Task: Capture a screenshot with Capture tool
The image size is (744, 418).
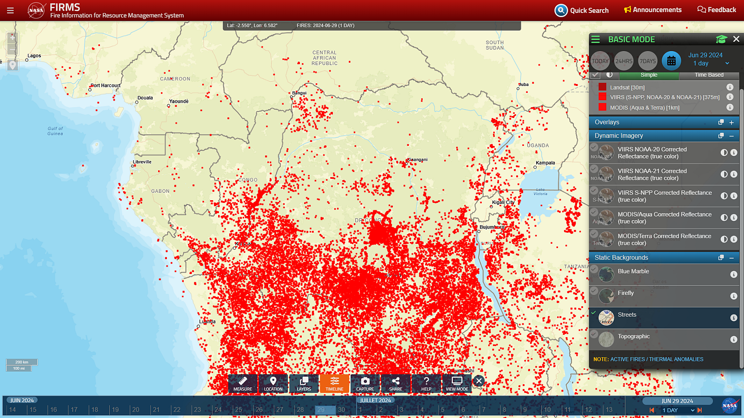Action: click(x=365, y=384)
